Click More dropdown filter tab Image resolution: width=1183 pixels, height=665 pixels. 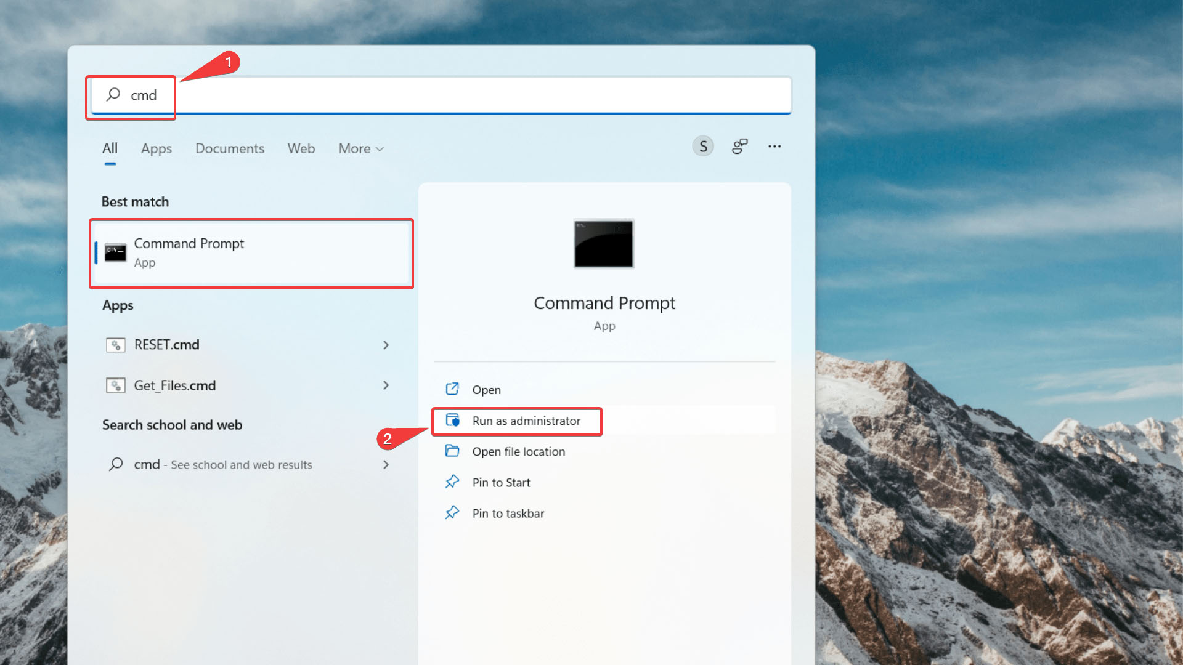[360, 148]
